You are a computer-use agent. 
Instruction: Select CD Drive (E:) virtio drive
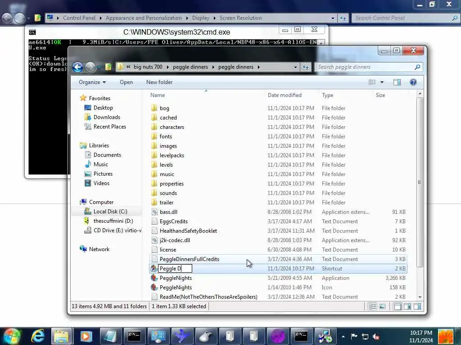pyautogui.click(x=118, y=230)
